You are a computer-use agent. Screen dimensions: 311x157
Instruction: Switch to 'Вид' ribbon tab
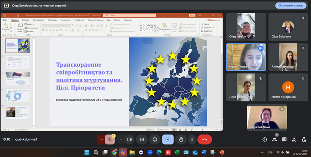pyautogui.click(x=109, y=20)
